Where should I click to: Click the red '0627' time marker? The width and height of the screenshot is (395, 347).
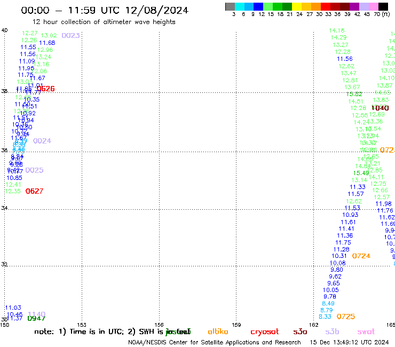click(34, 191)
